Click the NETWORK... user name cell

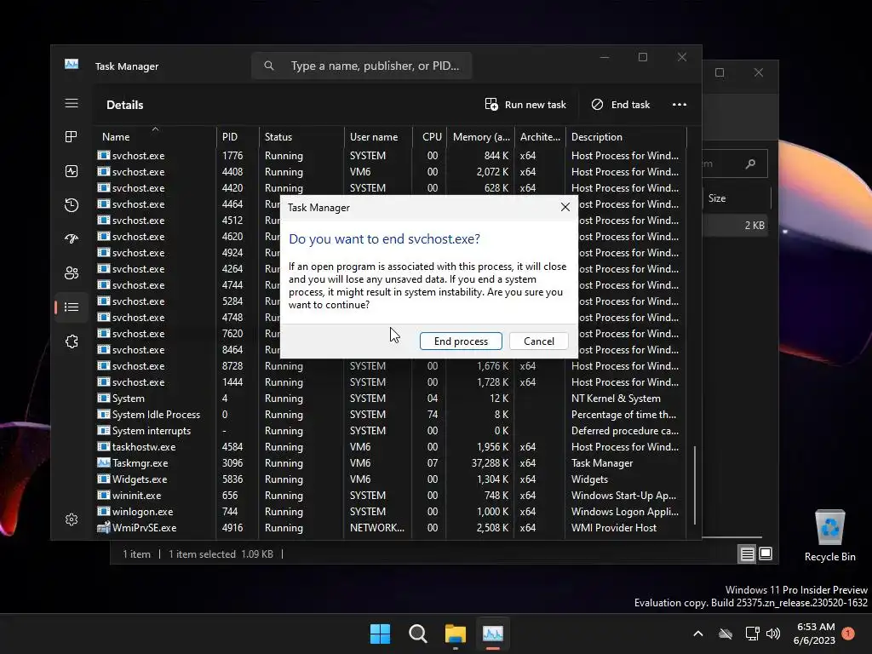[x=377, y=527]
